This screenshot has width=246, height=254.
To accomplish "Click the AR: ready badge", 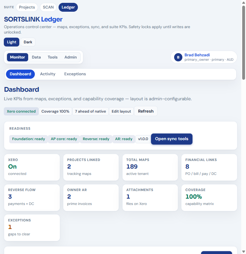I will pos(124,139).
